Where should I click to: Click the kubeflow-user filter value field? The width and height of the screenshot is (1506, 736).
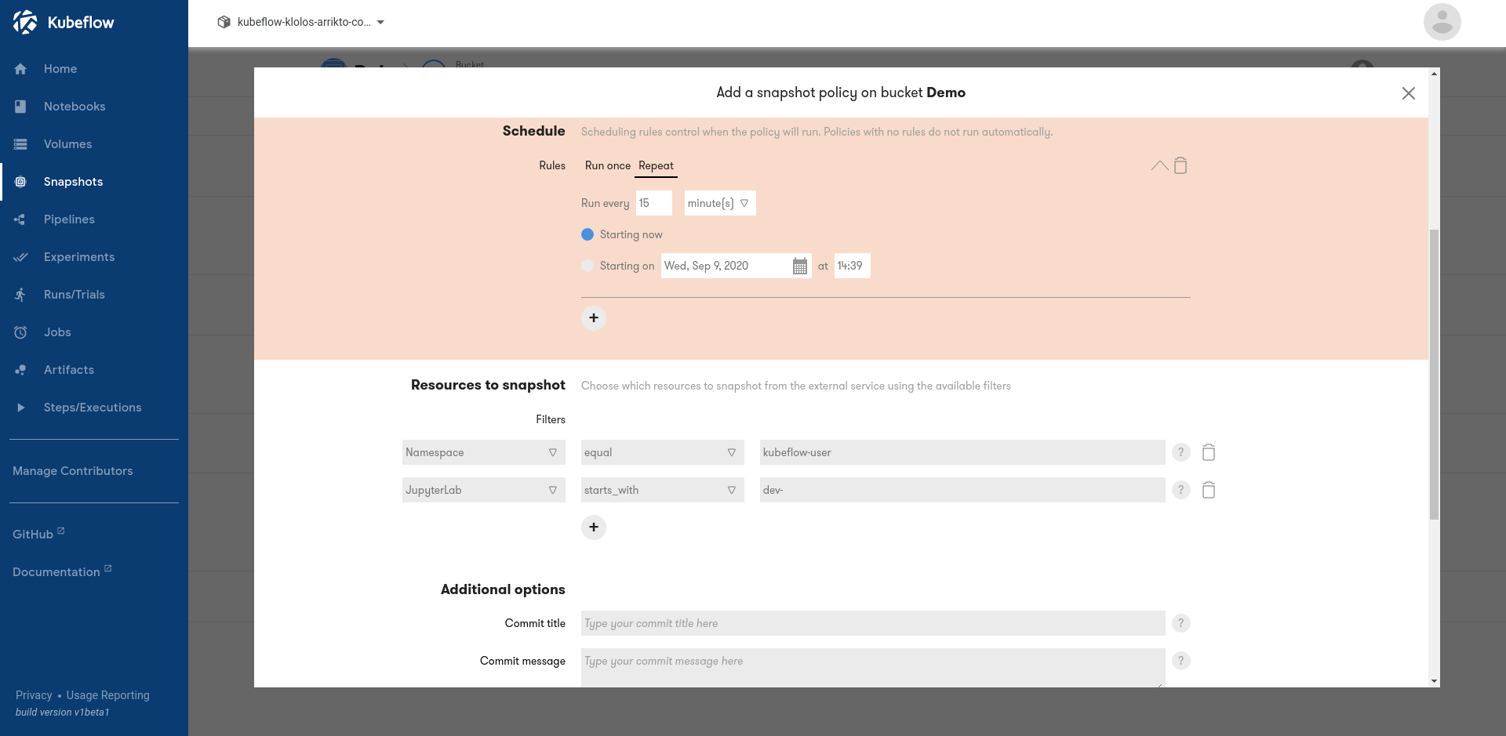[962, 452]
